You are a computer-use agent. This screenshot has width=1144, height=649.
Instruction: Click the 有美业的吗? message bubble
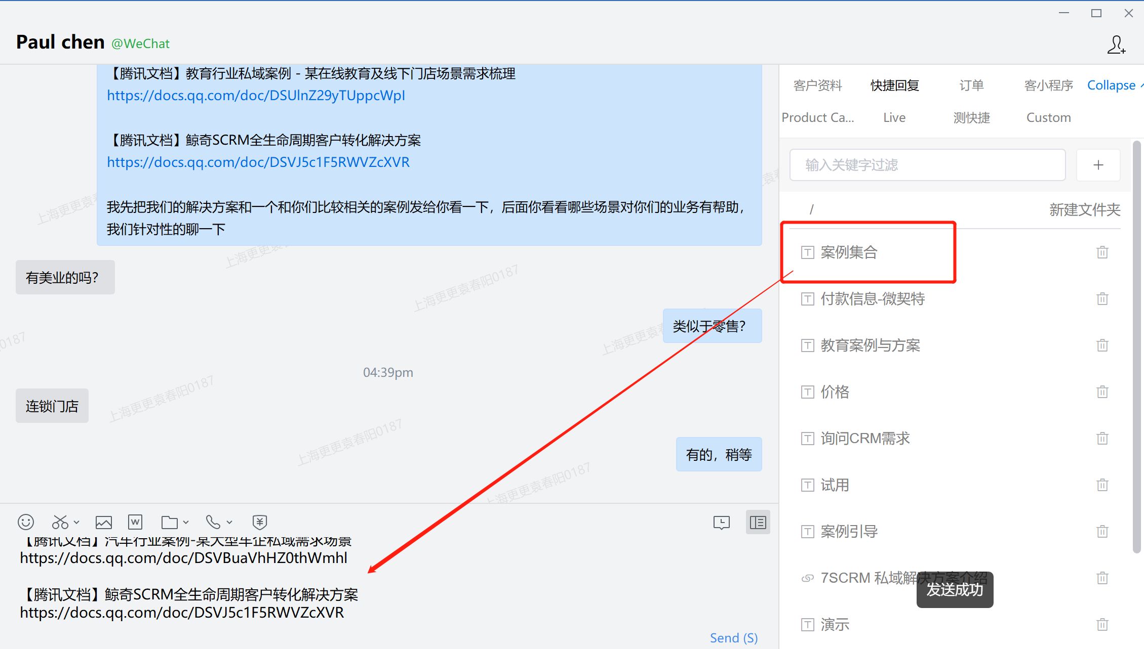click(x=65, y=277)
